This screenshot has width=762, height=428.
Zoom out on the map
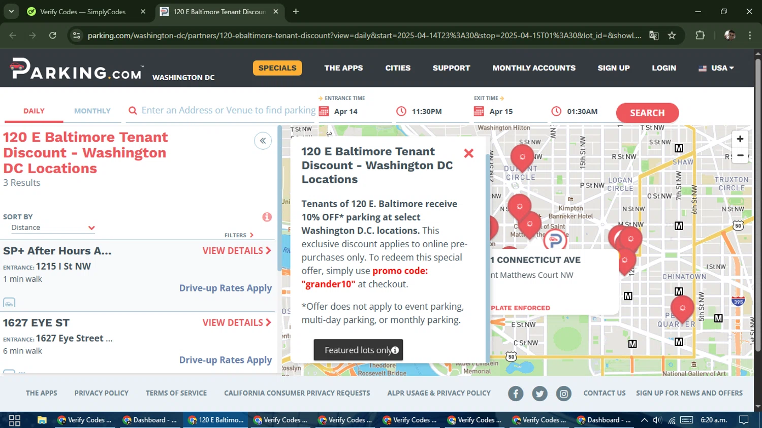(740, 155)
